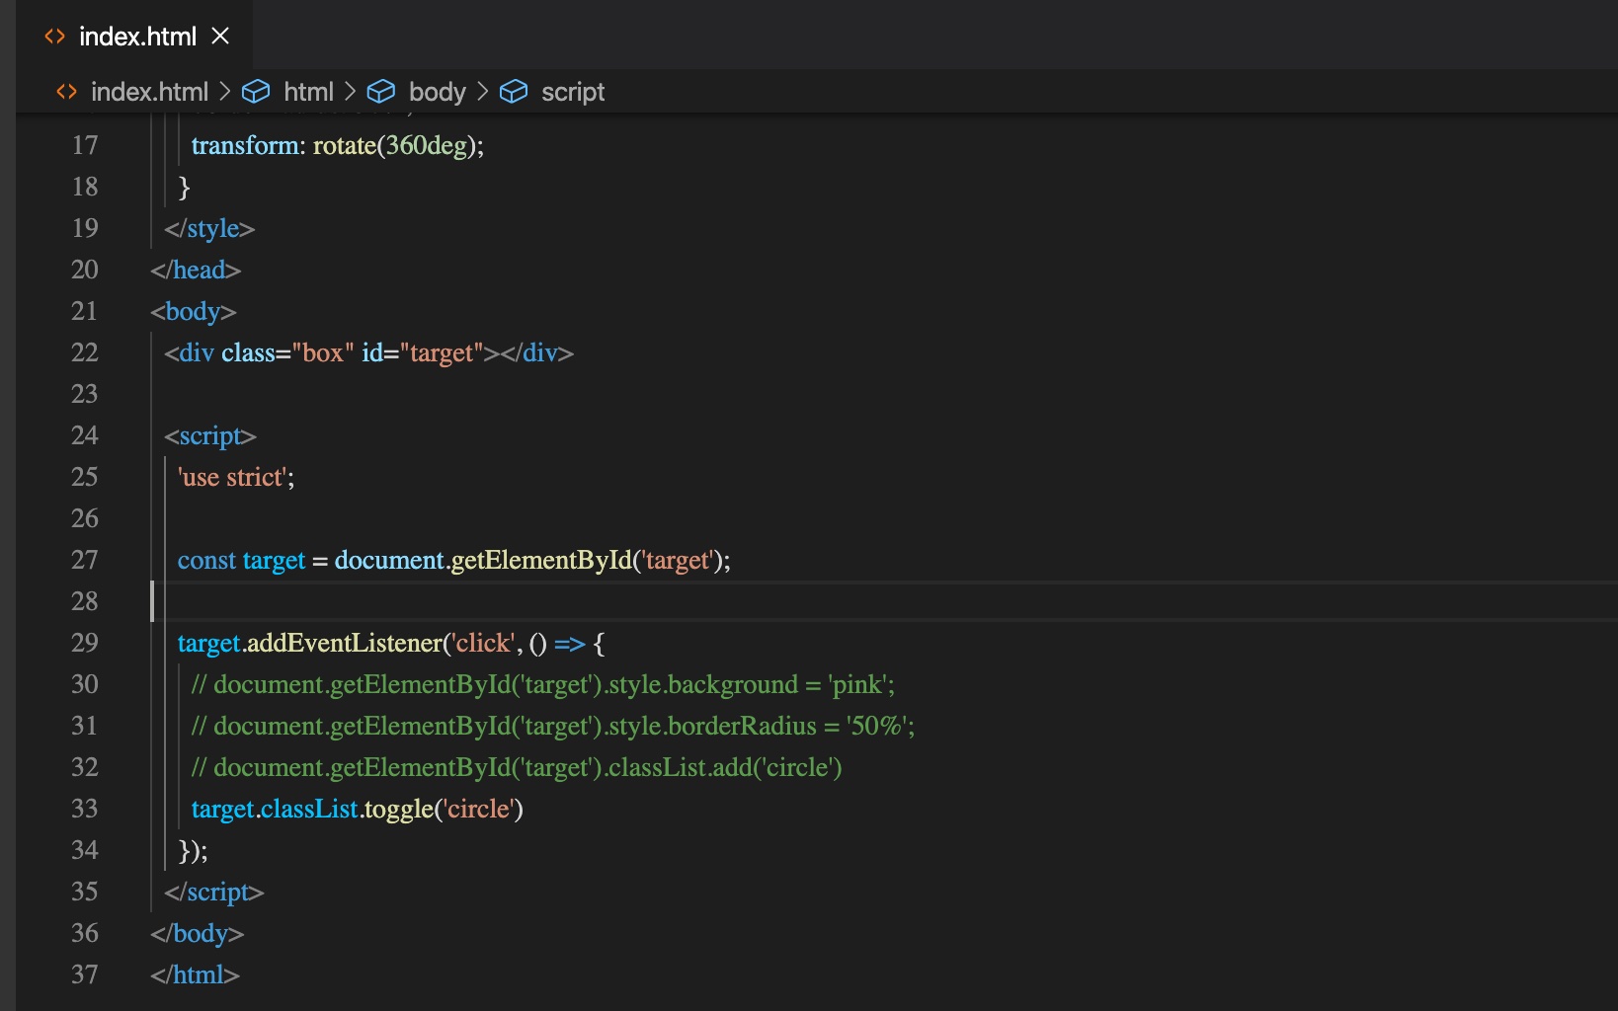This screenshot has width=1618, height=1011.
Task: Expand chevron after index.html breadcrumb
Action: tap(225, 92)
